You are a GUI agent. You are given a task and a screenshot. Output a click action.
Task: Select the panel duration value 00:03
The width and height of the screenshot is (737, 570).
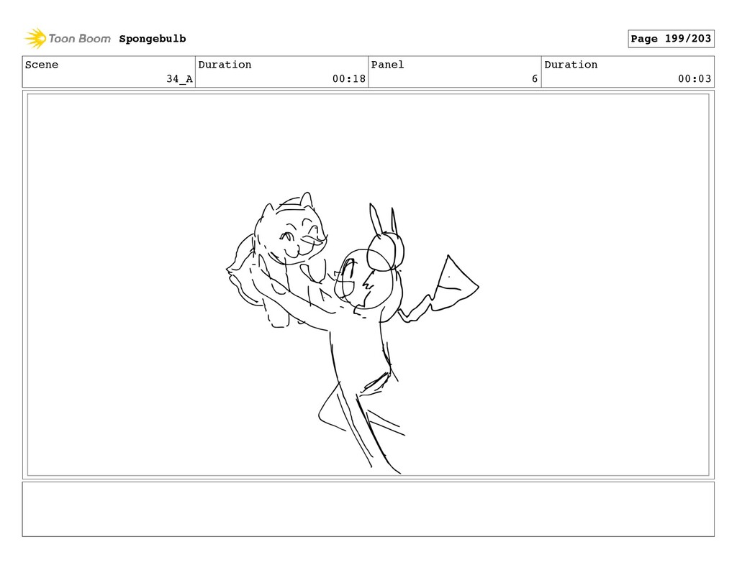pos(695,79)
